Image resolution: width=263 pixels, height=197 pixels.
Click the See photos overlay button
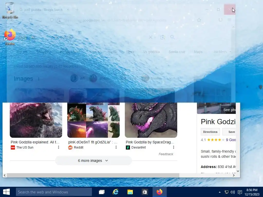pos(228,110)
